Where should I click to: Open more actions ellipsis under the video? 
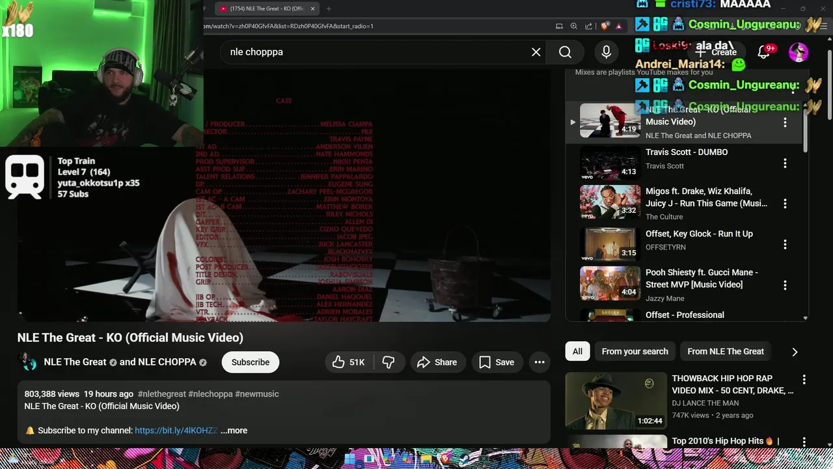click(539, 362)
